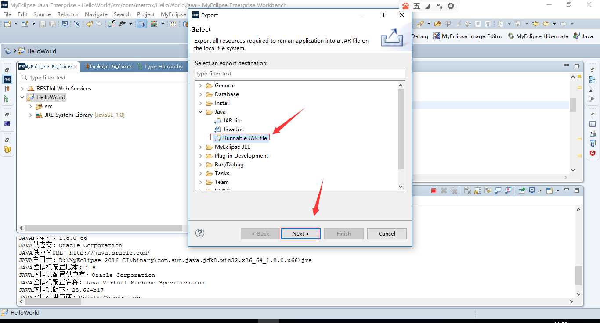Expand JRE System Library node
600x323 pixels.
30,115
